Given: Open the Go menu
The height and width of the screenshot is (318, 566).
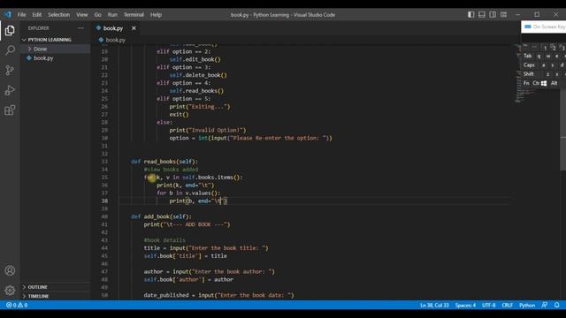Looking at the screenshot, I should click(98, 15).
